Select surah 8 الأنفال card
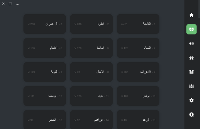The width and height of the screenshot is (200, 129). click(x=91, y=72)
